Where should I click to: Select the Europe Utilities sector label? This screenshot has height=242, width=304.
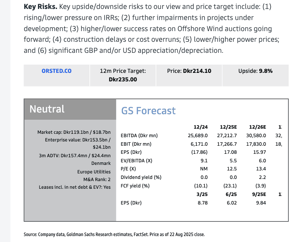coord(94,172)
